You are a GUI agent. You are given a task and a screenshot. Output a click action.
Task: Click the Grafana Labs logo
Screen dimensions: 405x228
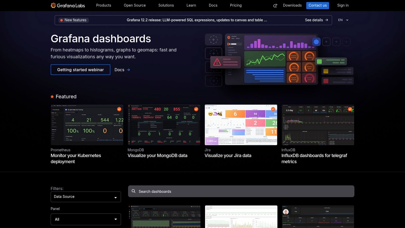[x=68, y=5]
